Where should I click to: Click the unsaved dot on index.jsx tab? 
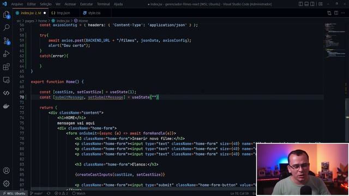point(45,13)
